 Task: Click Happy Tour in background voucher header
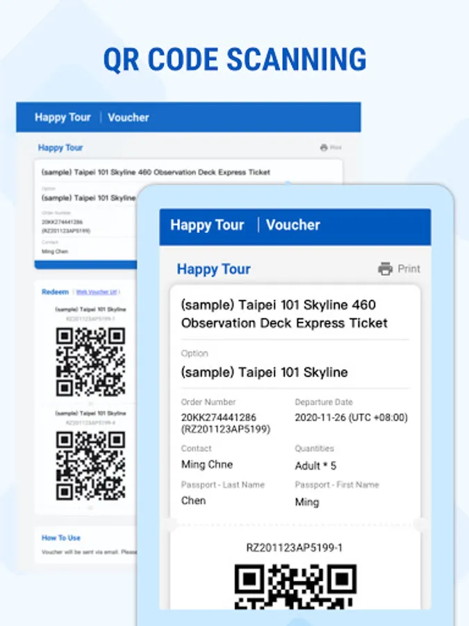[x=63, y=118]
